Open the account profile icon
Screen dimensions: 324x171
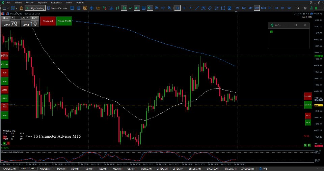[x=305, y=8]
